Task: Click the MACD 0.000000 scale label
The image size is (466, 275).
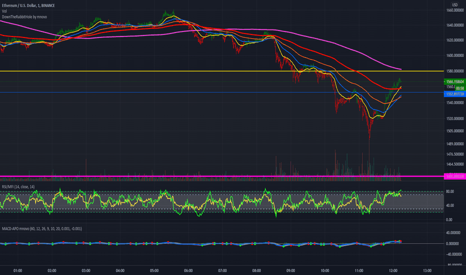Action: coord(453,243)
